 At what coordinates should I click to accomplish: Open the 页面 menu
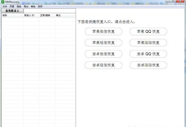click(12, 7)
